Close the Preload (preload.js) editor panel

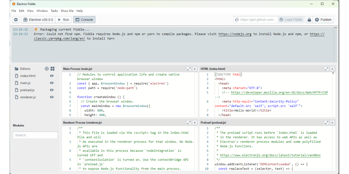(x=332, y=123)
